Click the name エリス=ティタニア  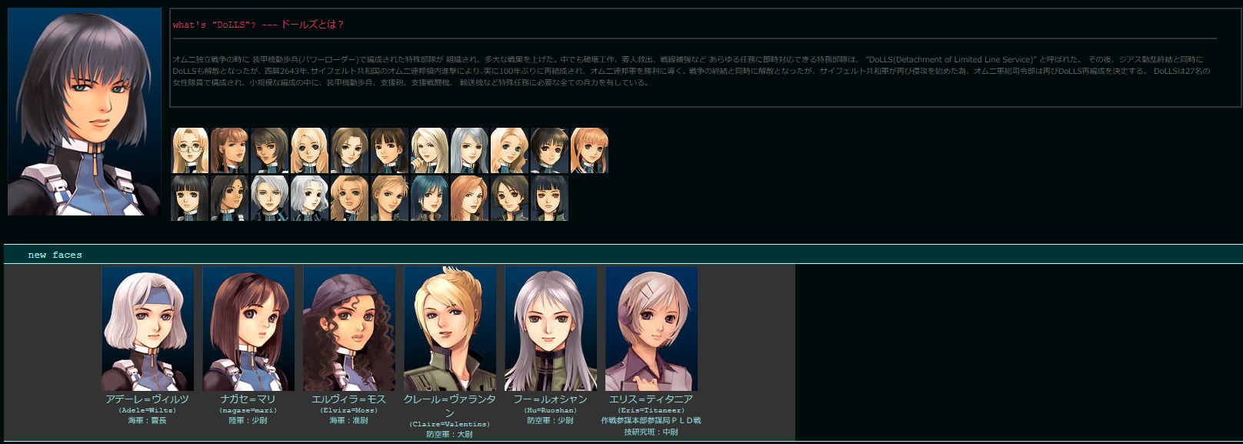tap(651, 399)
